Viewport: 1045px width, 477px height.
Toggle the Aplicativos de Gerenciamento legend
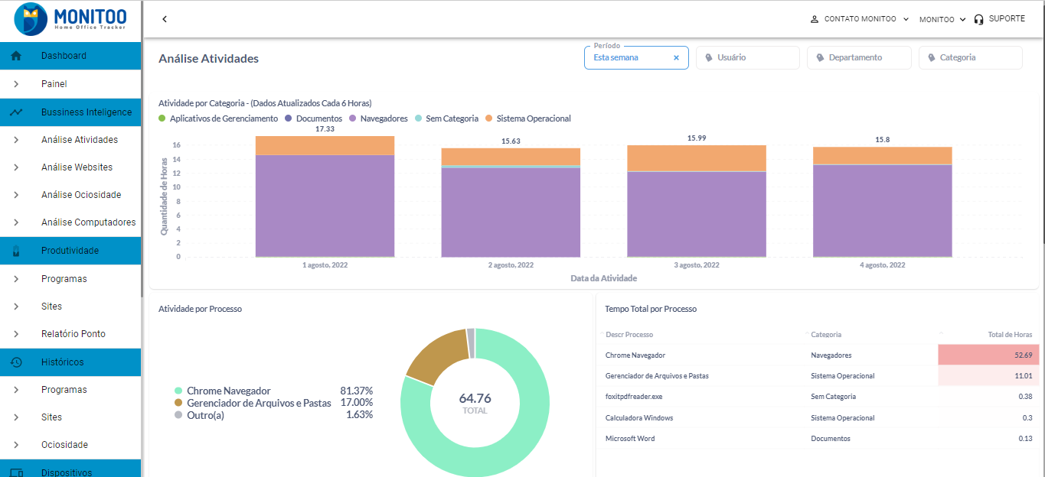point(218,118)
